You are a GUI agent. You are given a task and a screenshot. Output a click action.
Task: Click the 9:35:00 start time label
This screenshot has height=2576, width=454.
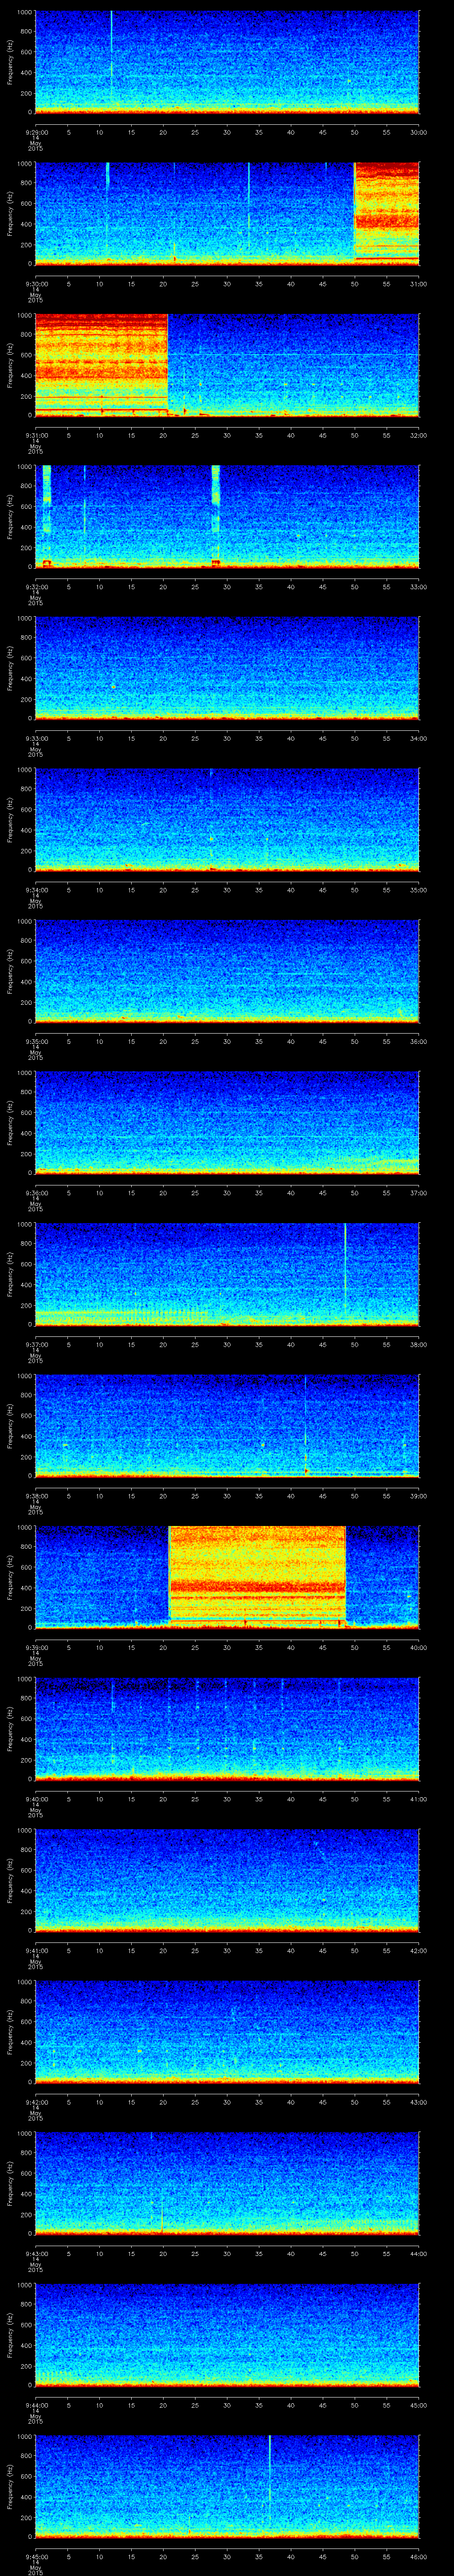coord(36,1041)
